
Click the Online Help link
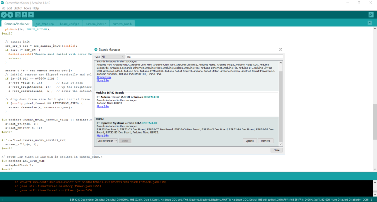[103, 77]
